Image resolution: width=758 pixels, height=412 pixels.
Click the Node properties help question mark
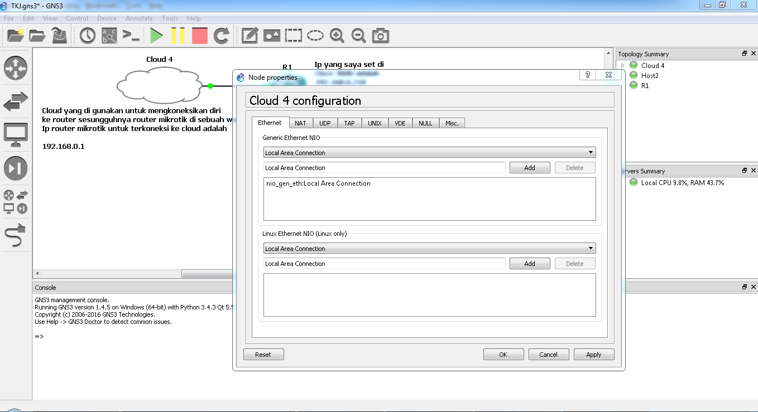click(588, 75)
